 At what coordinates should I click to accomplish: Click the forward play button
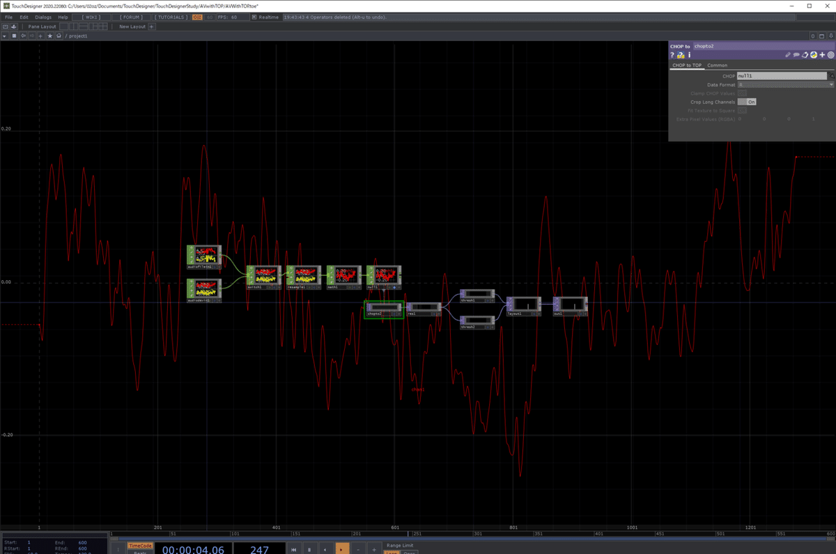341,549
